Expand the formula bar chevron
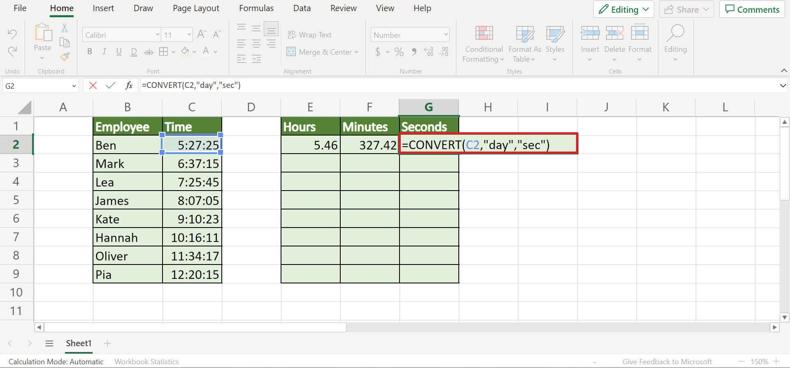790x368 pixels. point(783,86)
